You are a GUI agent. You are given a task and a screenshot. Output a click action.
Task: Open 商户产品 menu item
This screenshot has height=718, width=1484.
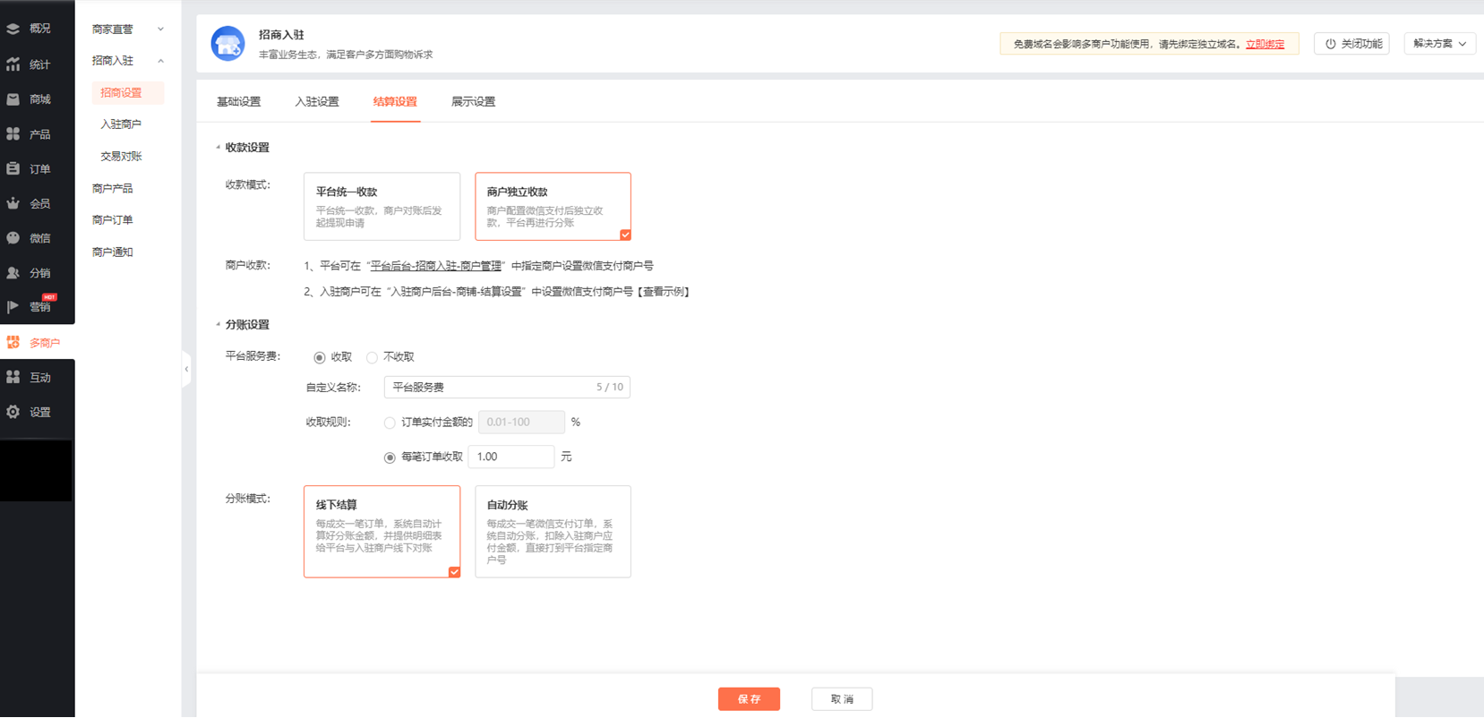(113, 189)
